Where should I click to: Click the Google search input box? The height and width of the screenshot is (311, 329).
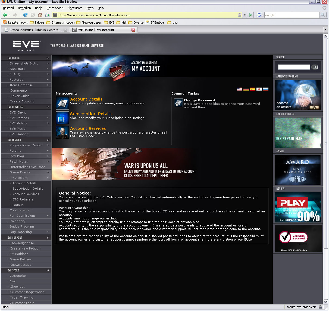click(292, 15)
